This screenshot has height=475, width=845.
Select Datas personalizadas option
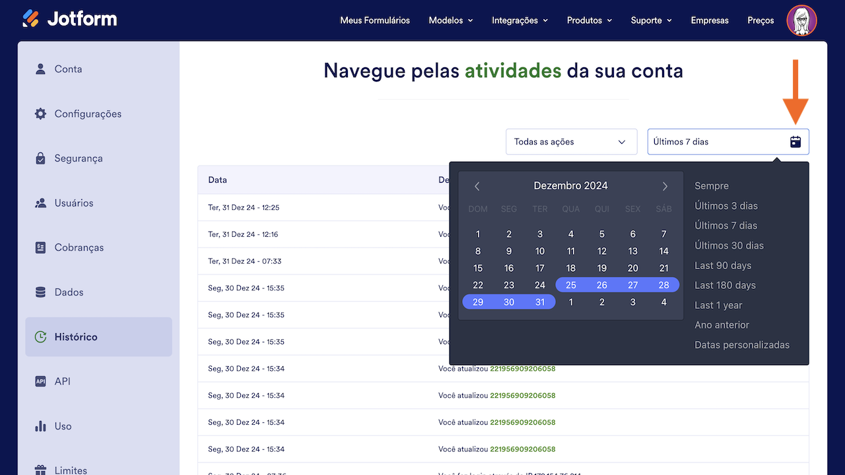(x=742, y=345)
